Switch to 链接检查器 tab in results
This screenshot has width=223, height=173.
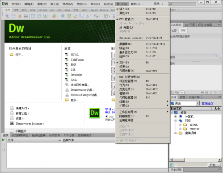pyautogui.click(x=38, y=135)
